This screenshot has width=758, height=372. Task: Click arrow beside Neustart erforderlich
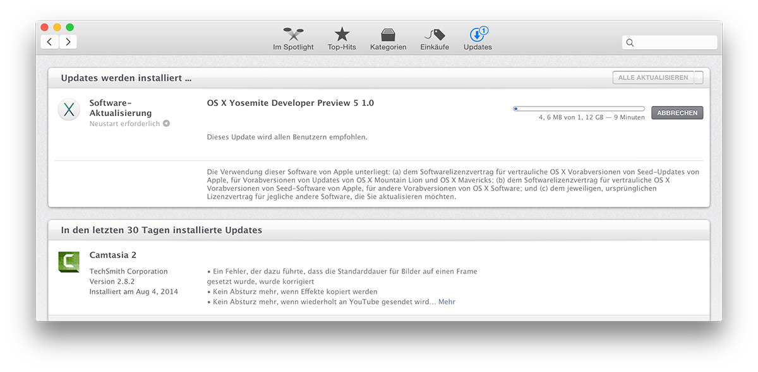coord(166,124)
